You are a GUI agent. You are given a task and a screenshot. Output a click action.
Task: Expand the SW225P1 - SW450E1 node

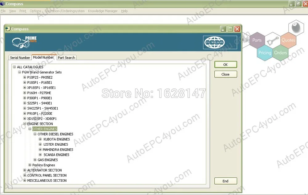point(25,108)
